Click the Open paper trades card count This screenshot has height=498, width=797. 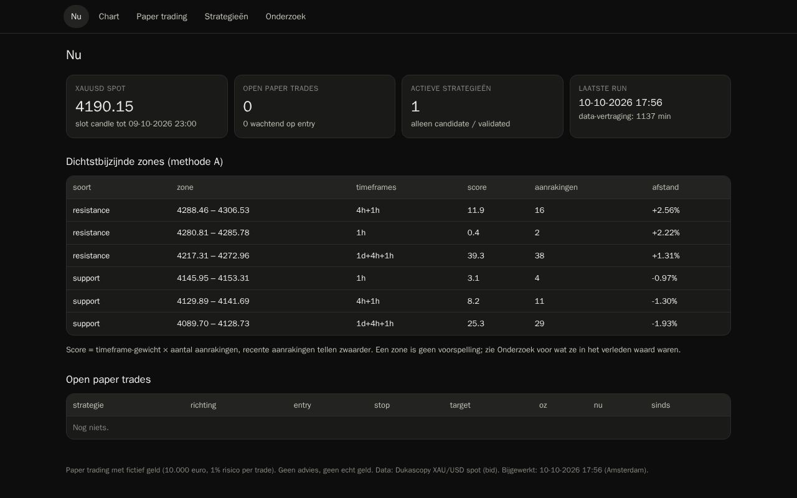[248, 106]
